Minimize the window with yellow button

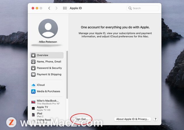[37, 8]
